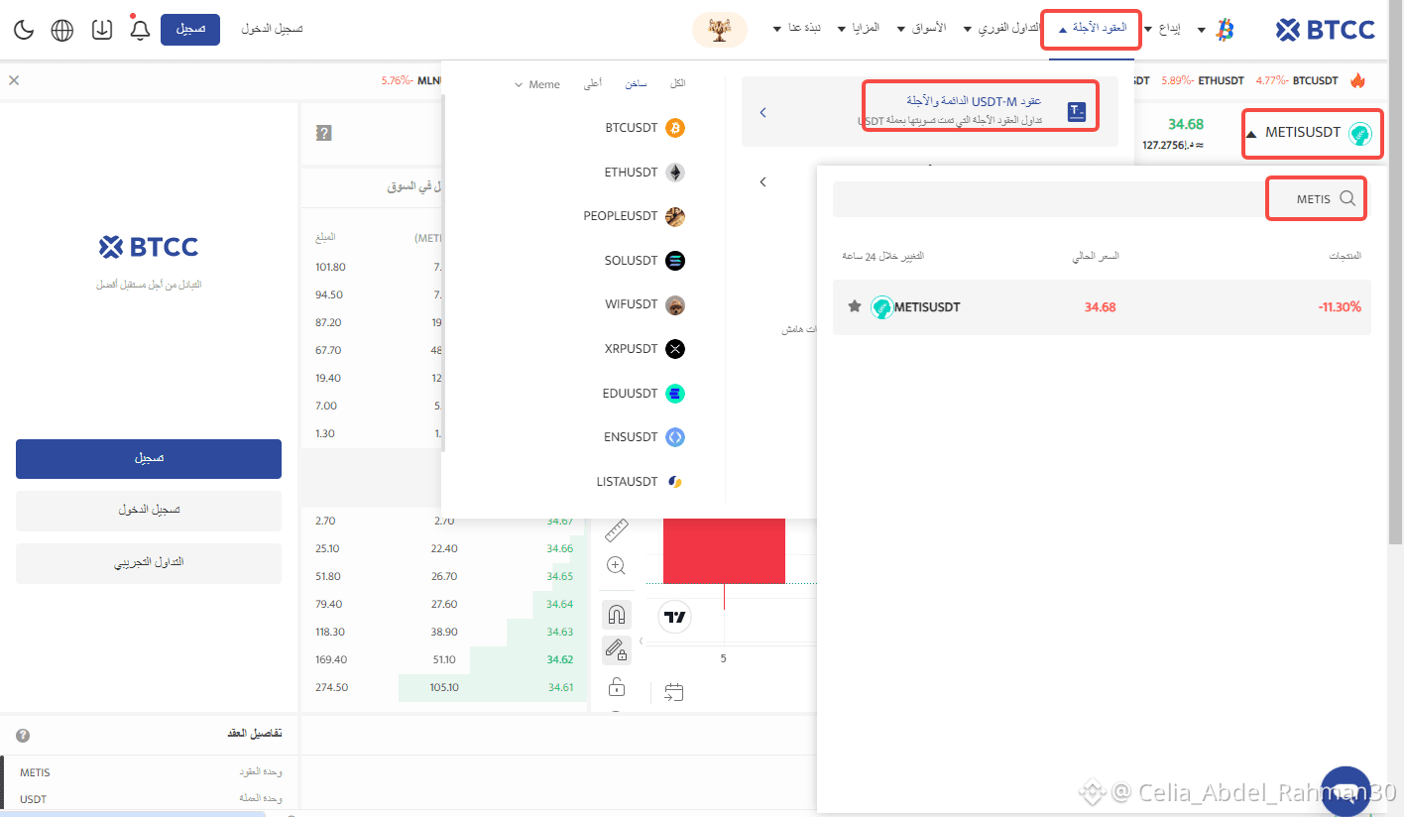Expand the USDT-M row chevron
This screenshot has width=1404, height=817.
point(762,113)
